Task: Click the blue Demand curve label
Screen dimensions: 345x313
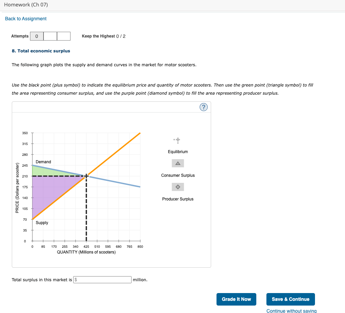Action: (x=44, y=162)
